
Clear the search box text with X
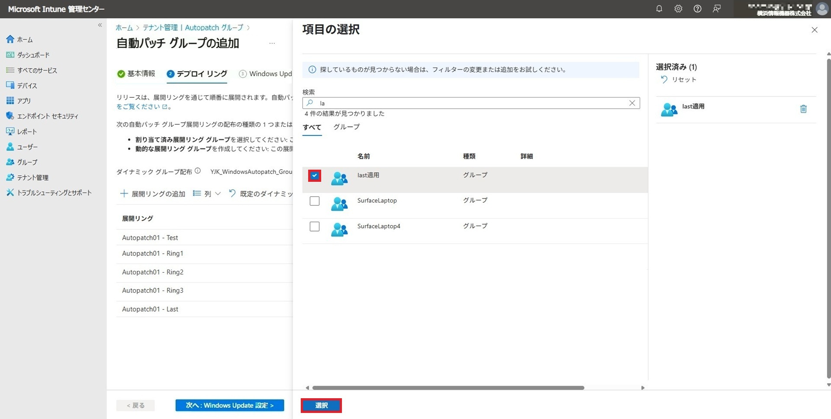[632, 103]
